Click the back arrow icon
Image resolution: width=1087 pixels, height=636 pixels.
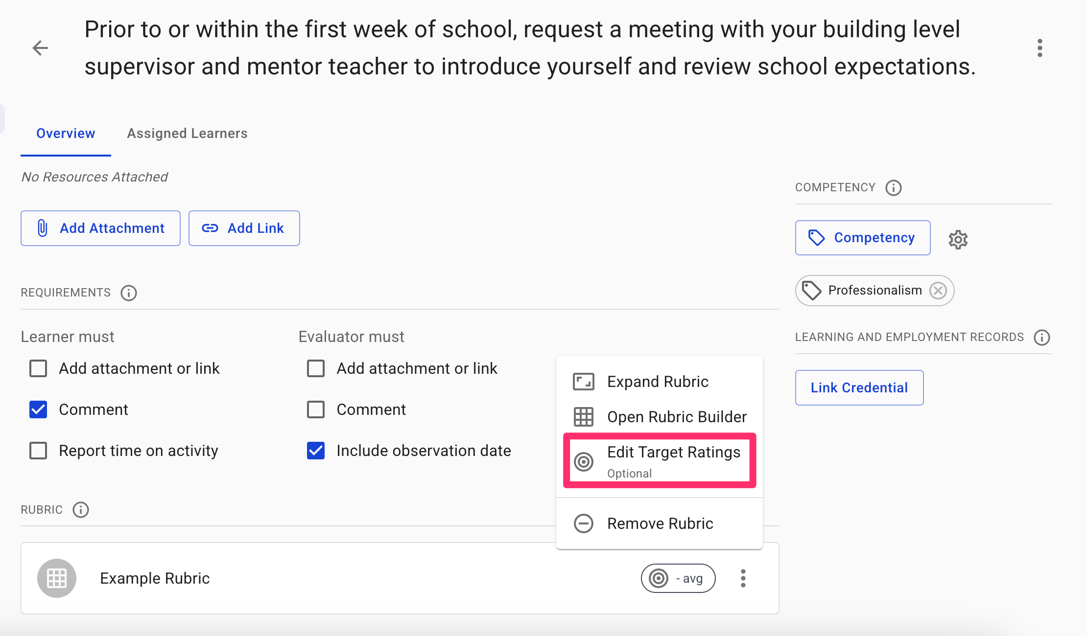coord(40,48)
